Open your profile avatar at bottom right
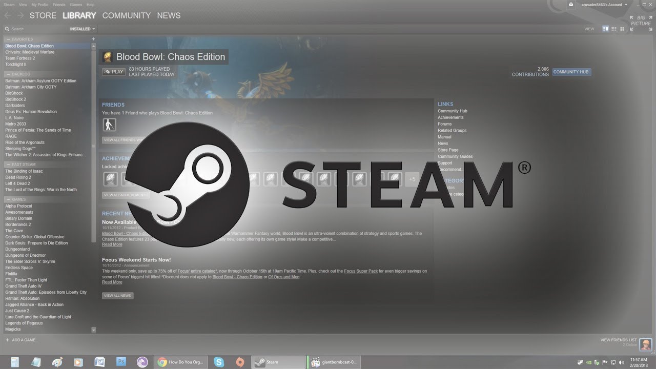 pyautogui.click(x=646, y=344)
